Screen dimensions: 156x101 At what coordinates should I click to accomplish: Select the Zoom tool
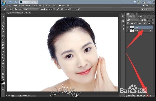[3, 77]
